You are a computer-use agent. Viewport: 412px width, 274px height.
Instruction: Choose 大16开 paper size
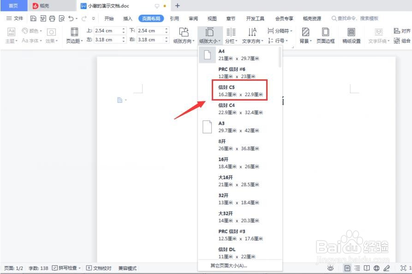click(239, 181)
